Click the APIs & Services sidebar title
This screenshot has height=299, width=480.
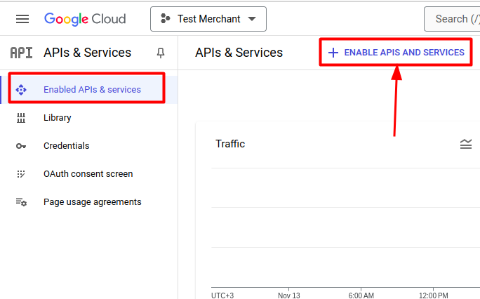coord(87,53)
